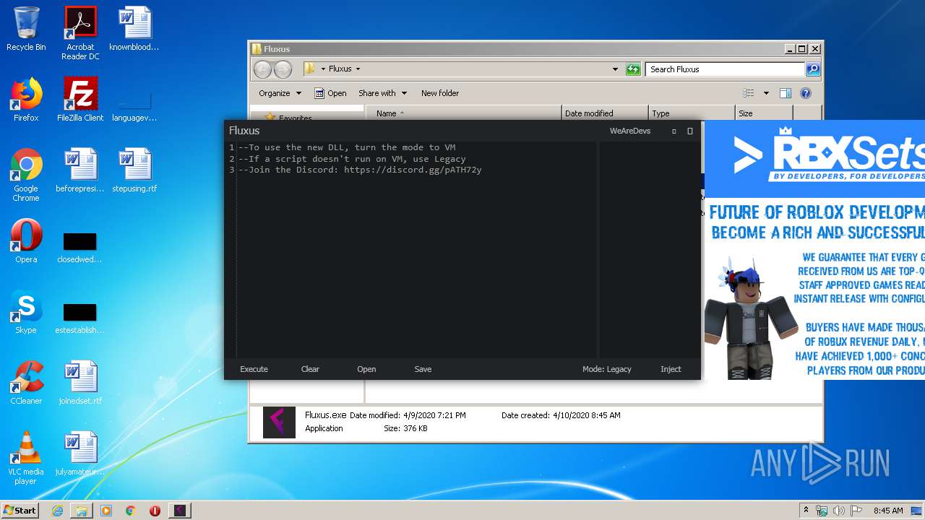Open the WeAreDevs link in Fluxus
The width and height of the screenshot is (925, 520).
coord(630,131)
